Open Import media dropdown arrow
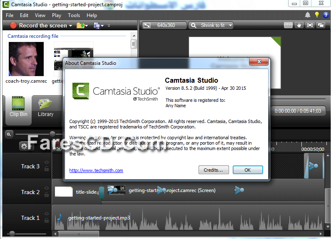This screenshot has width=331, height=239. [87, 26]
